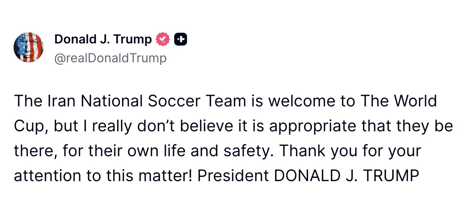Click "there," starting the third line

(x=36, y=151)
